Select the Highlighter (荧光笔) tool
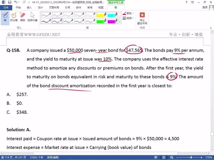 tap(14, 17)
